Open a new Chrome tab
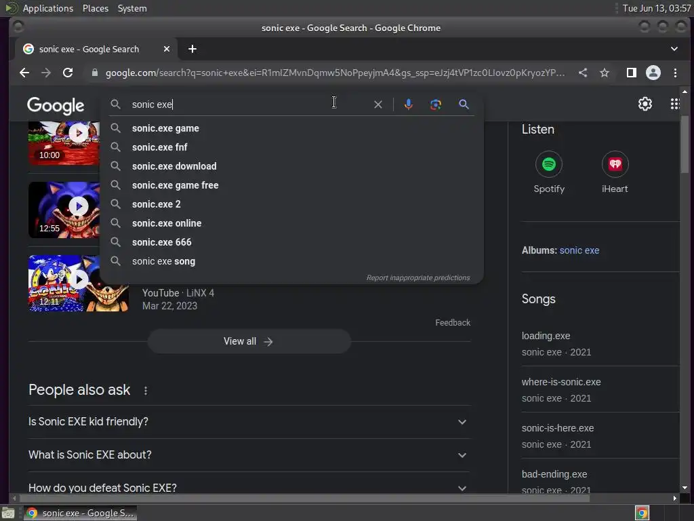694x521 pixels. pos(192,49)
